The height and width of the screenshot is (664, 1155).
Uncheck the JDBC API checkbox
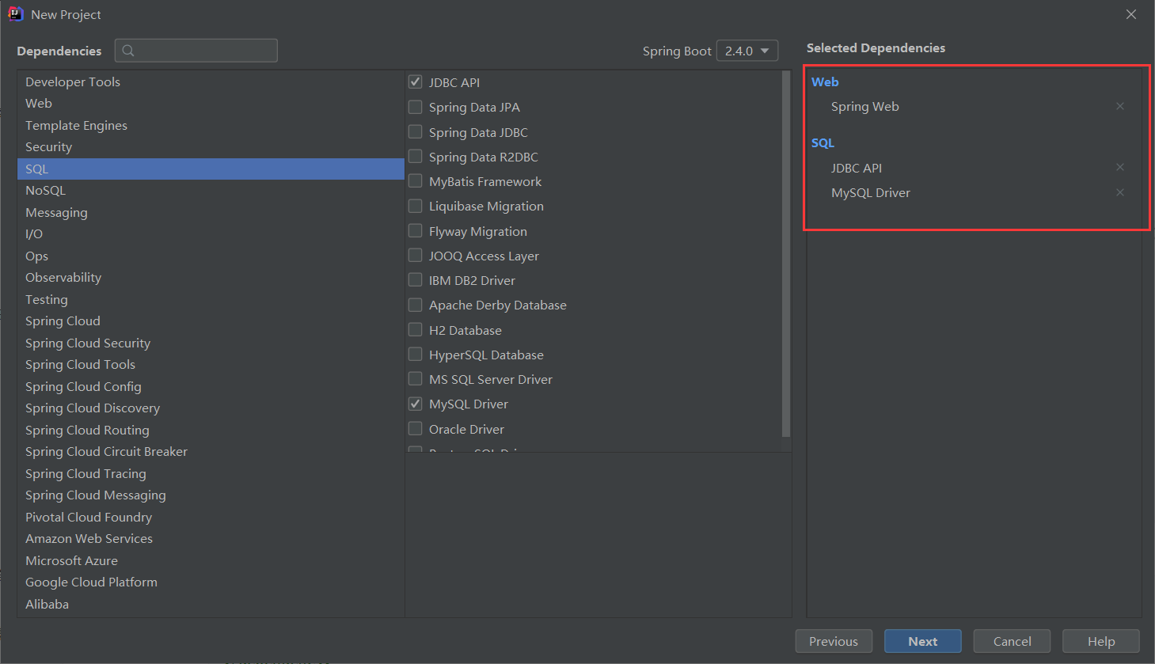click(415, 82)
